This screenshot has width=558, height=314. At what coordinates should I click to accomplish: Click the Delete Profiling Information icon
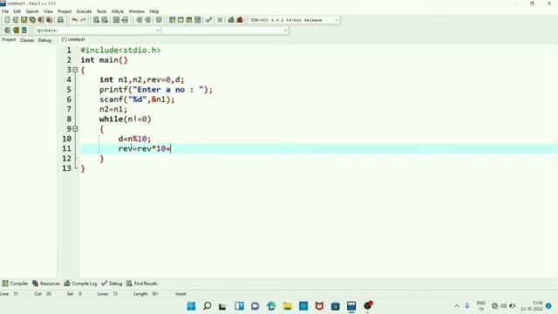[x=240, y=20]
